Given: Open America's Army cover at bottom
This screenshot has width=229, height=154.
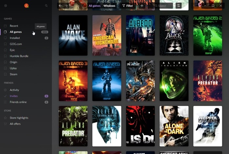Looking at the screenshot, I should tap(174, 153).
